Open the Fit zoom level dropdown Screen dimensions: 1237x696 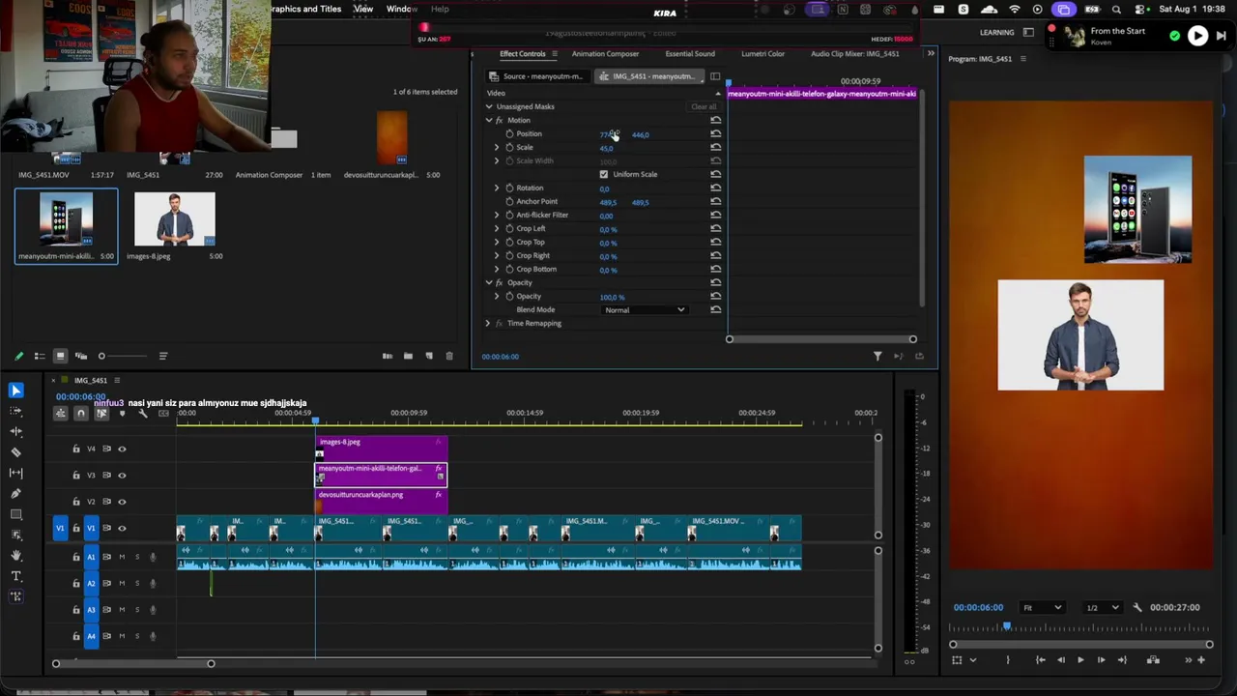[x=1042, y=607]
